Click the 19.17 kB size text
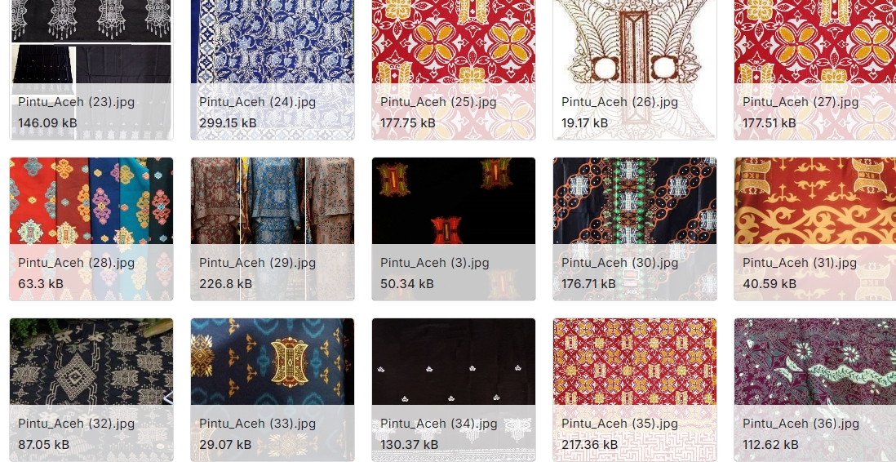This screenshot has height=462, width=896. point(584,123)
